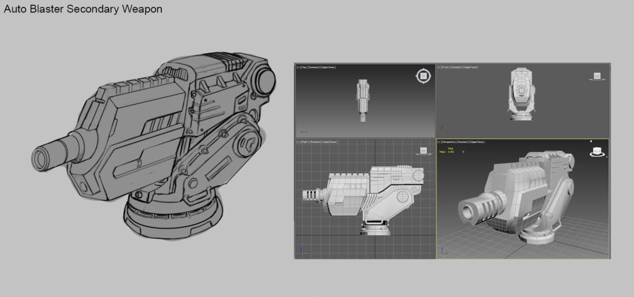Click the ViewCube in the Front viewport

coord(597,77)
